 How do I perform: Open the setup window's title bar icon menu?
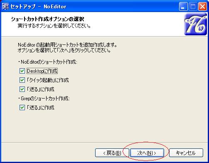point(5,6)
